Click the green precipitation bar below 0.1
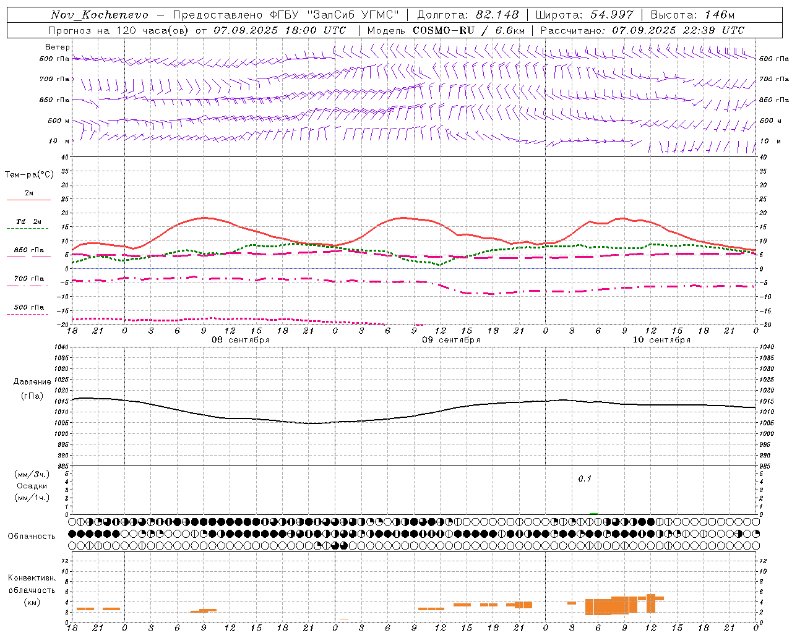Screen dimensions: 792x633 (x=593, y=513)
